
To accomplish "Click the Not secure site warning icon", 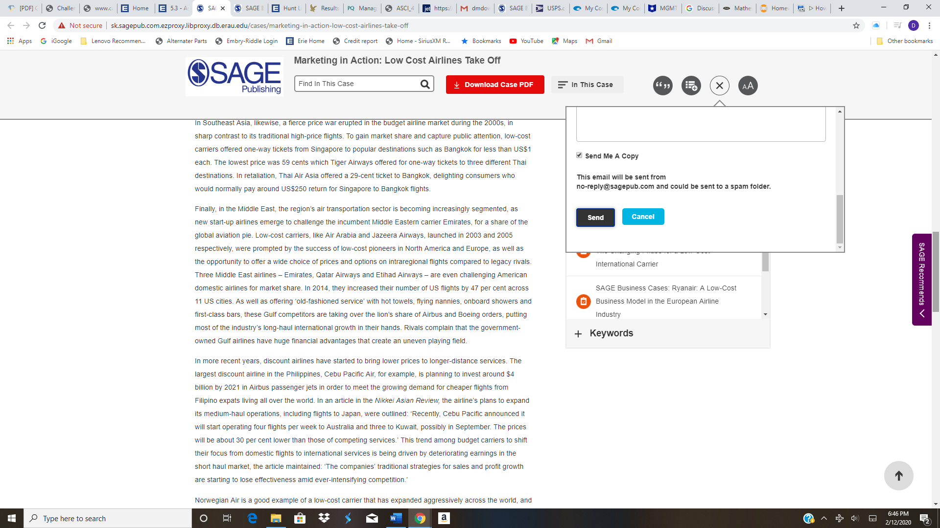I will [x=62, y=25].
